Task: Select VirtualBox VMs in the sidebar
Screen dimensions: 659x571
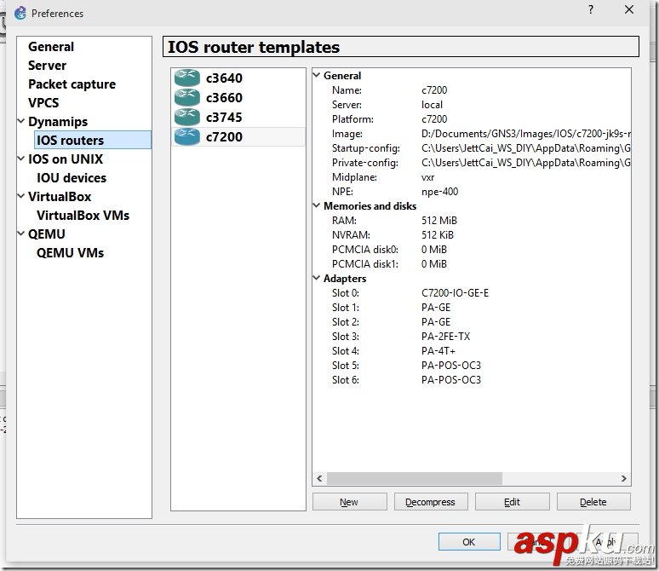Action: click(83, 215)
